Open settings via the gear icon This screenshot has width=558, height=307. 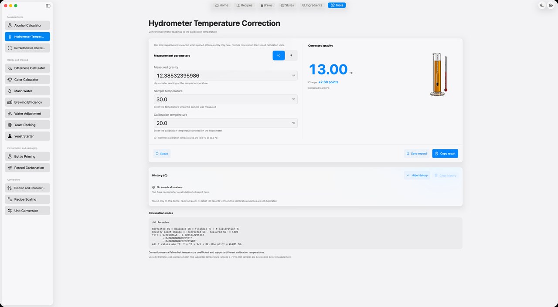(x=551, y=5)
